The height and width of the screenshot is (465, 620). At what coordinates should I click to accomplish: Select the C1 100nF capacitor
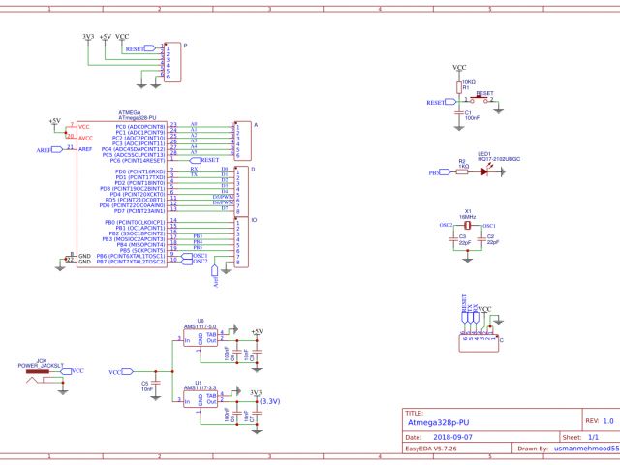pos(459,113)
